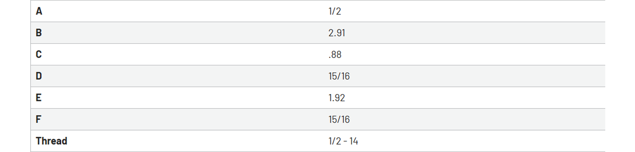Click empty area of row C

[x=472, y=55]
